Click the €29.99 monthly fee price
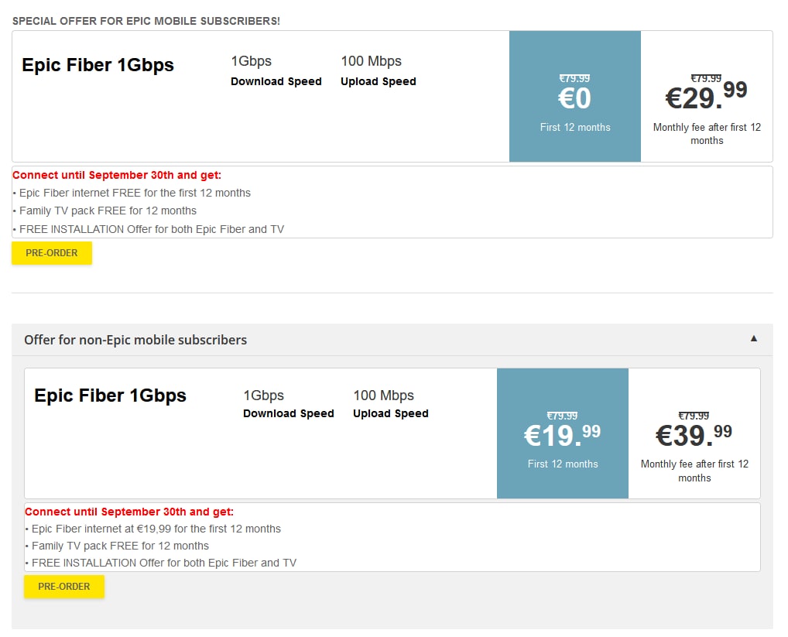788x637 pixels. tap(706, 96)
